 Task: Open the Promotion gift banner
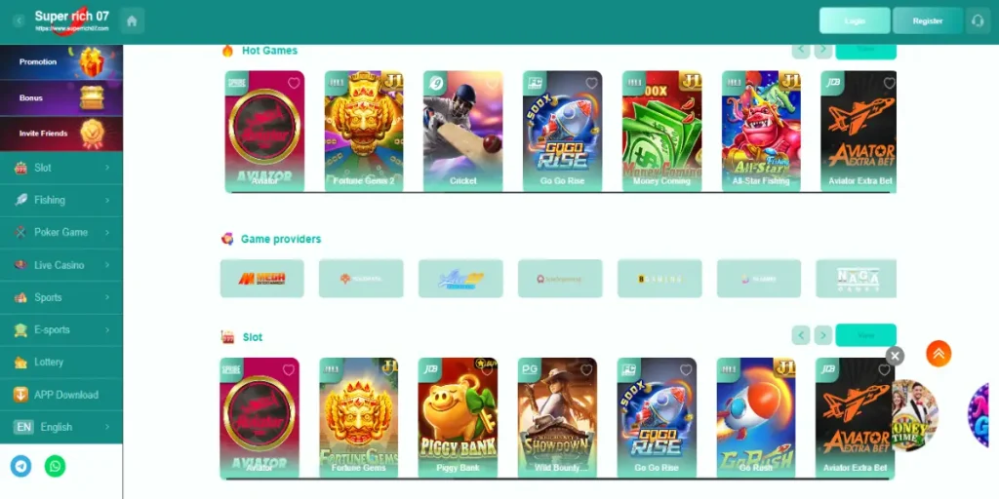[61, 61]
